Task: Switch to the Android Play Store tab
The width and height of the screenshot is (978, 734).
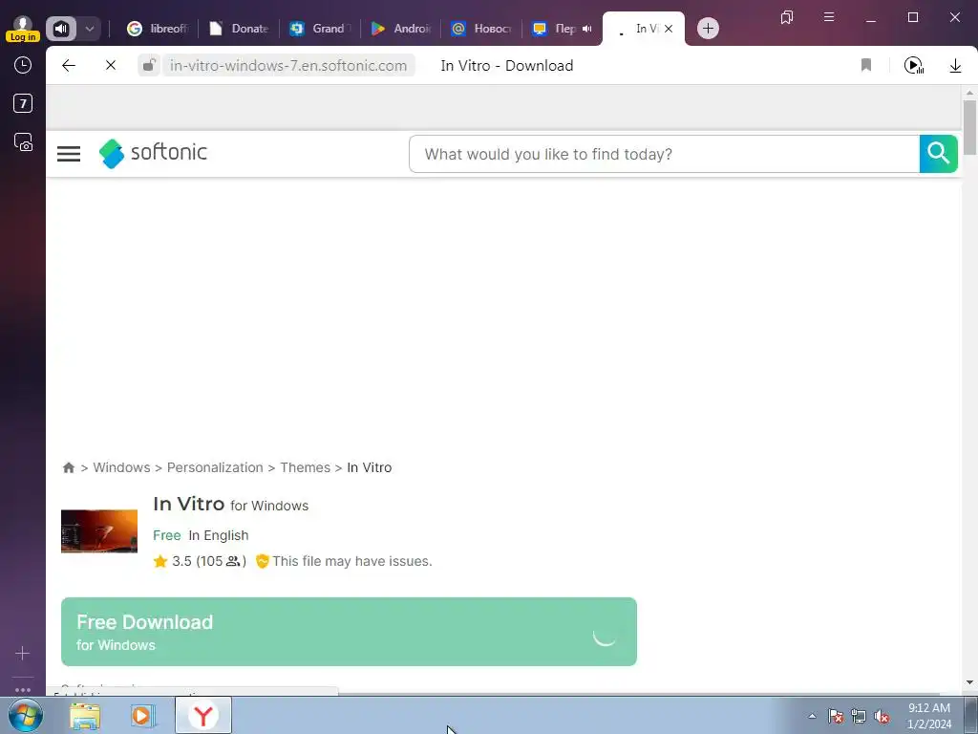Action: 401,28
